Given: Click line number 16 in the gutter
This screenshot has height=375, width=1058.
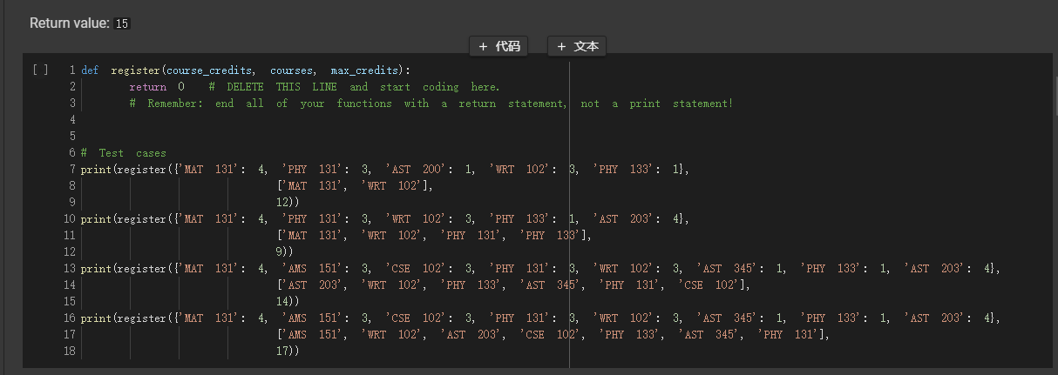Looking at the screenshot, I should click(x=70, y=318).
